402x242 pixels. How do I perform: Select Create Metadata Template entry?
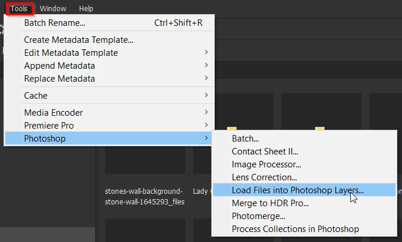point(110,40)
